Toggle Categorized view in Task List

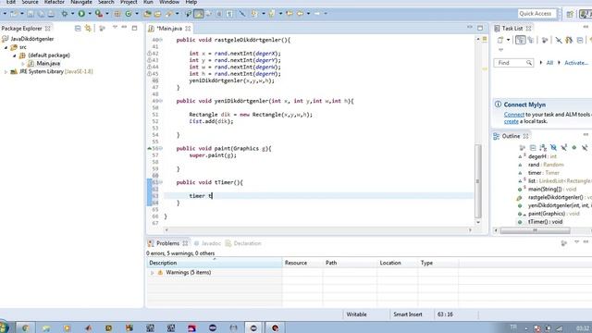(520, 40)
